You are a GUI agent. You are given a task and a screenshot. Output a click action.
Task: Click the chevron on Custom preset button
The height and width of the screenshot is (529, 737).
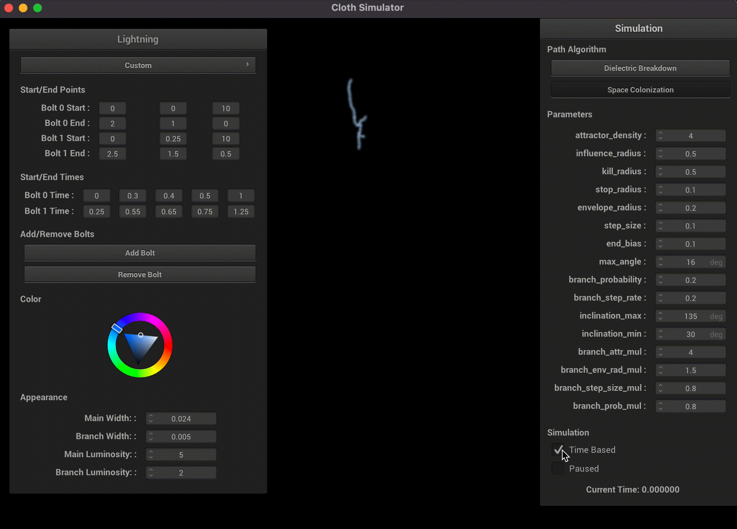tap(248, 64)
